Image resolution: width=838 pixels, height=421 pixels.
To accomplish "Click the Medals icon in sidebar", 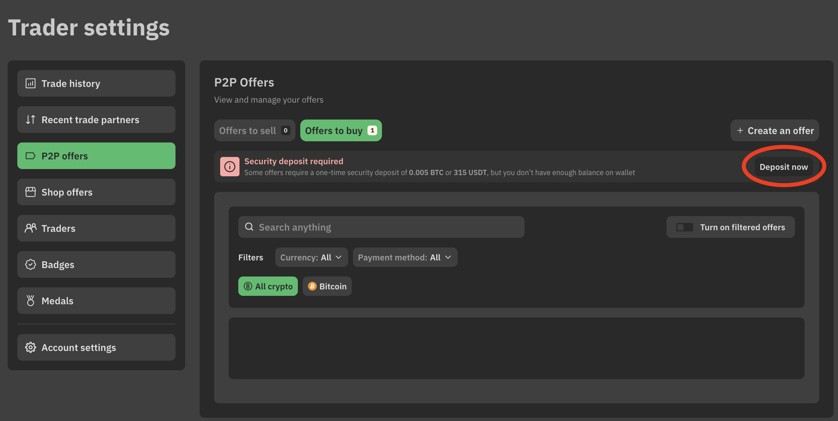I will pos(31,301).
